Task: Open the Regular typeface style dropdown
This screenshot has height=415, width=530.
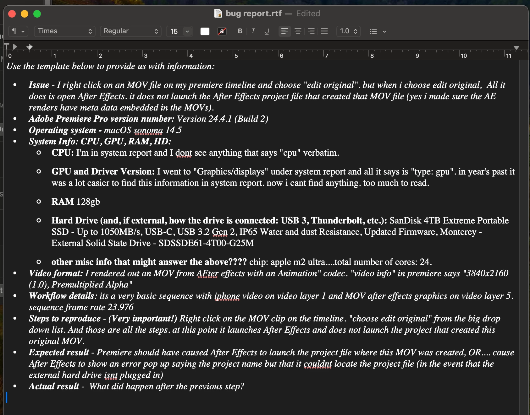Action: (x=130, y=31)
